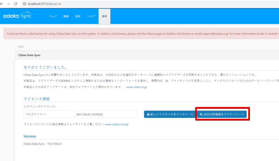Open the www.cdata.com/jp link
Image resolution: width=279 pixels, height=161 pixels.
[117, 124]
